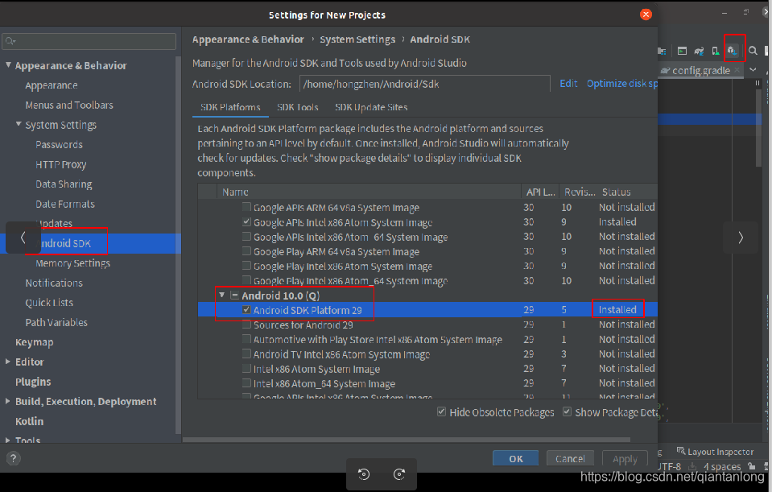Open Data Sharing settings page
772x492 pixels.
pyautogui.click(x=64, y=184)
